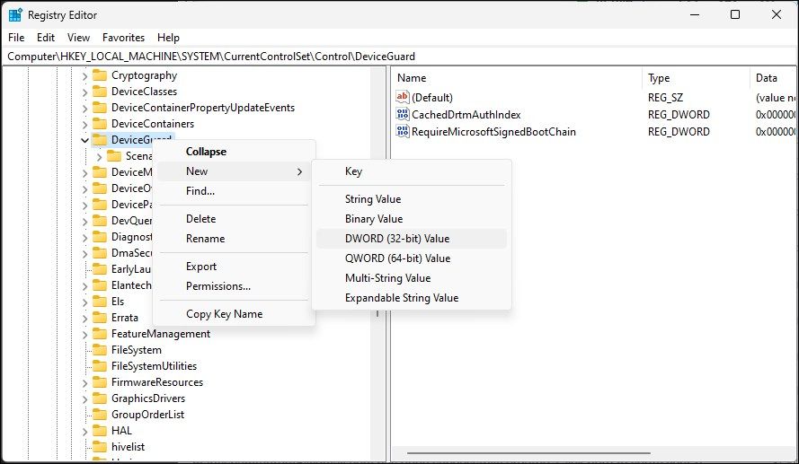Expand the FeatureManagement key chevron
799x464 pixels.
tap(84, 334)
